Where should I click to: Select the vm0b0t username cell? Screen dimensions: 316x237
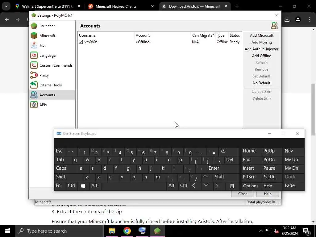click(x=91, y=42)
